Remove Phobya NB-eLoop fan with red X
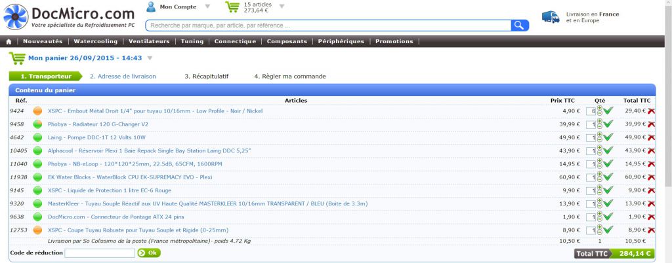This screenshot has height=263, width=672. 652,164
